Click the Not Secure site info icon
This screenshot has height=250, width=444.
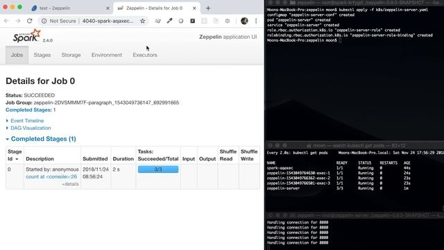(x=44, y=21)
